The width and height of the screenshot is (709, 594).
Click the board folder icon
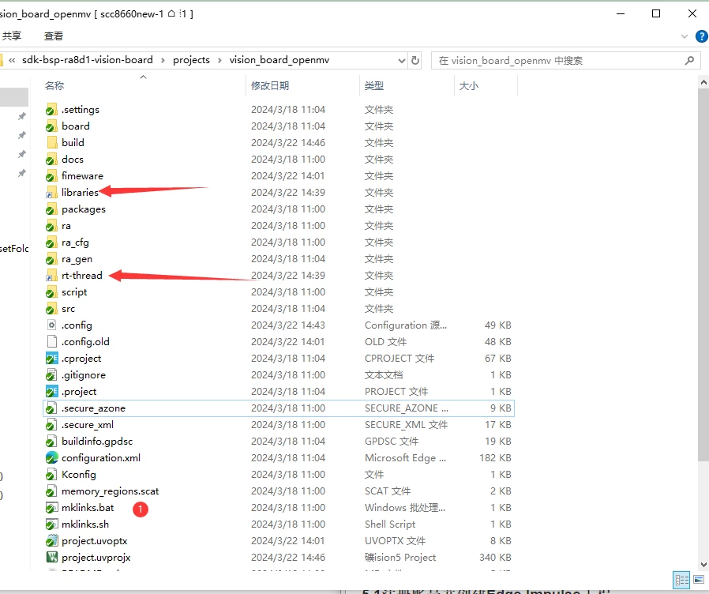pyautogui.click(x=51, y=126)
